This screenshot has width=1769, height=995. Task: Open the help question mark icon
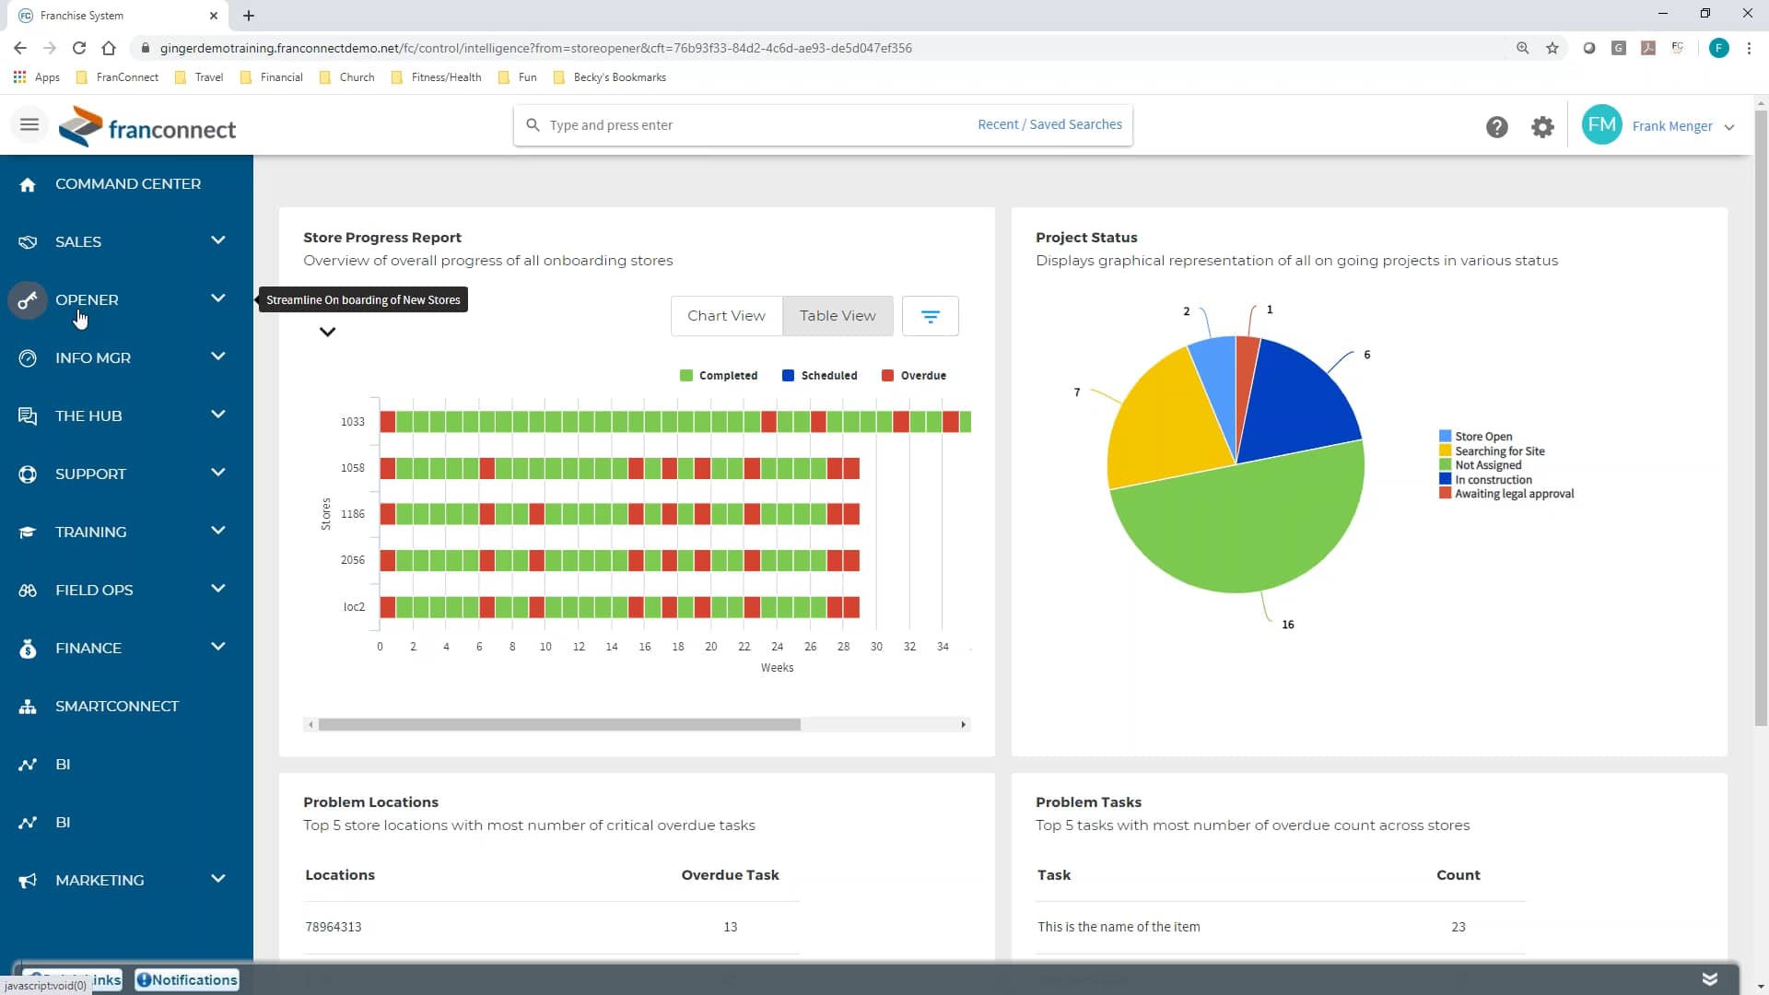point(1496,127)
